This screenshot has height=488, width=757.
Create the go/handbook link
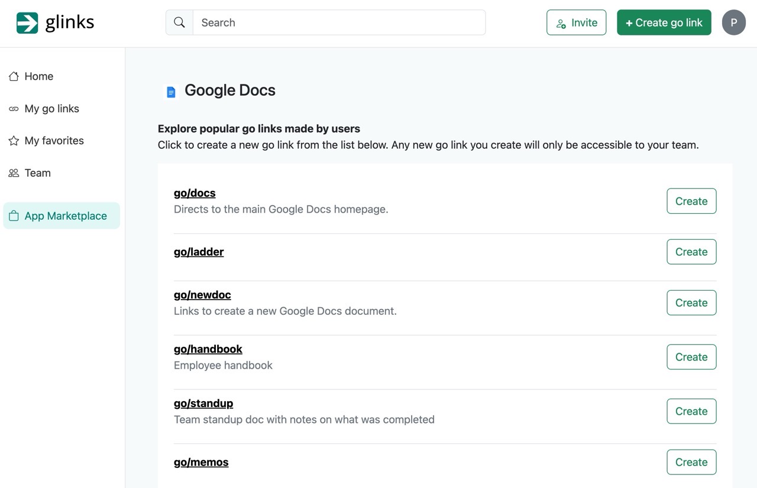click(691, 357)
